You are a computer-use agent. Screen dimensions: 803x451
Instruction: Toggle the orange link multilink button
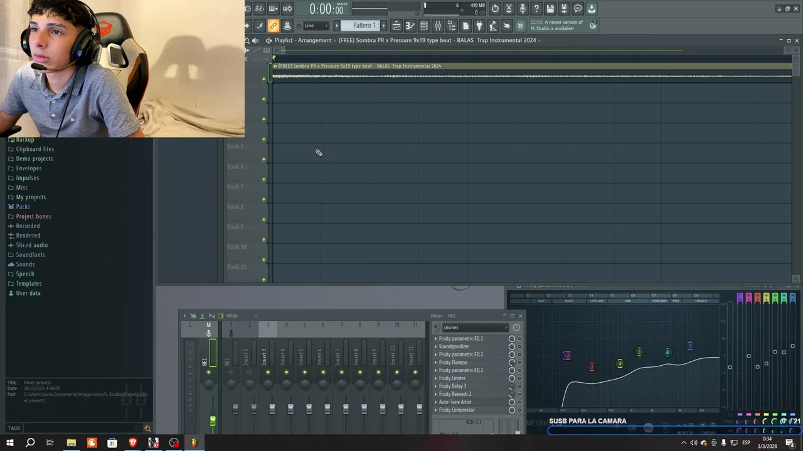click(274, 26)
